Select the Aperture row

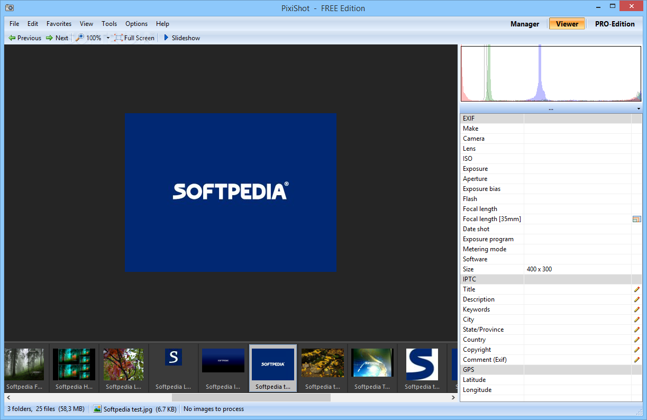pos(551,179)
